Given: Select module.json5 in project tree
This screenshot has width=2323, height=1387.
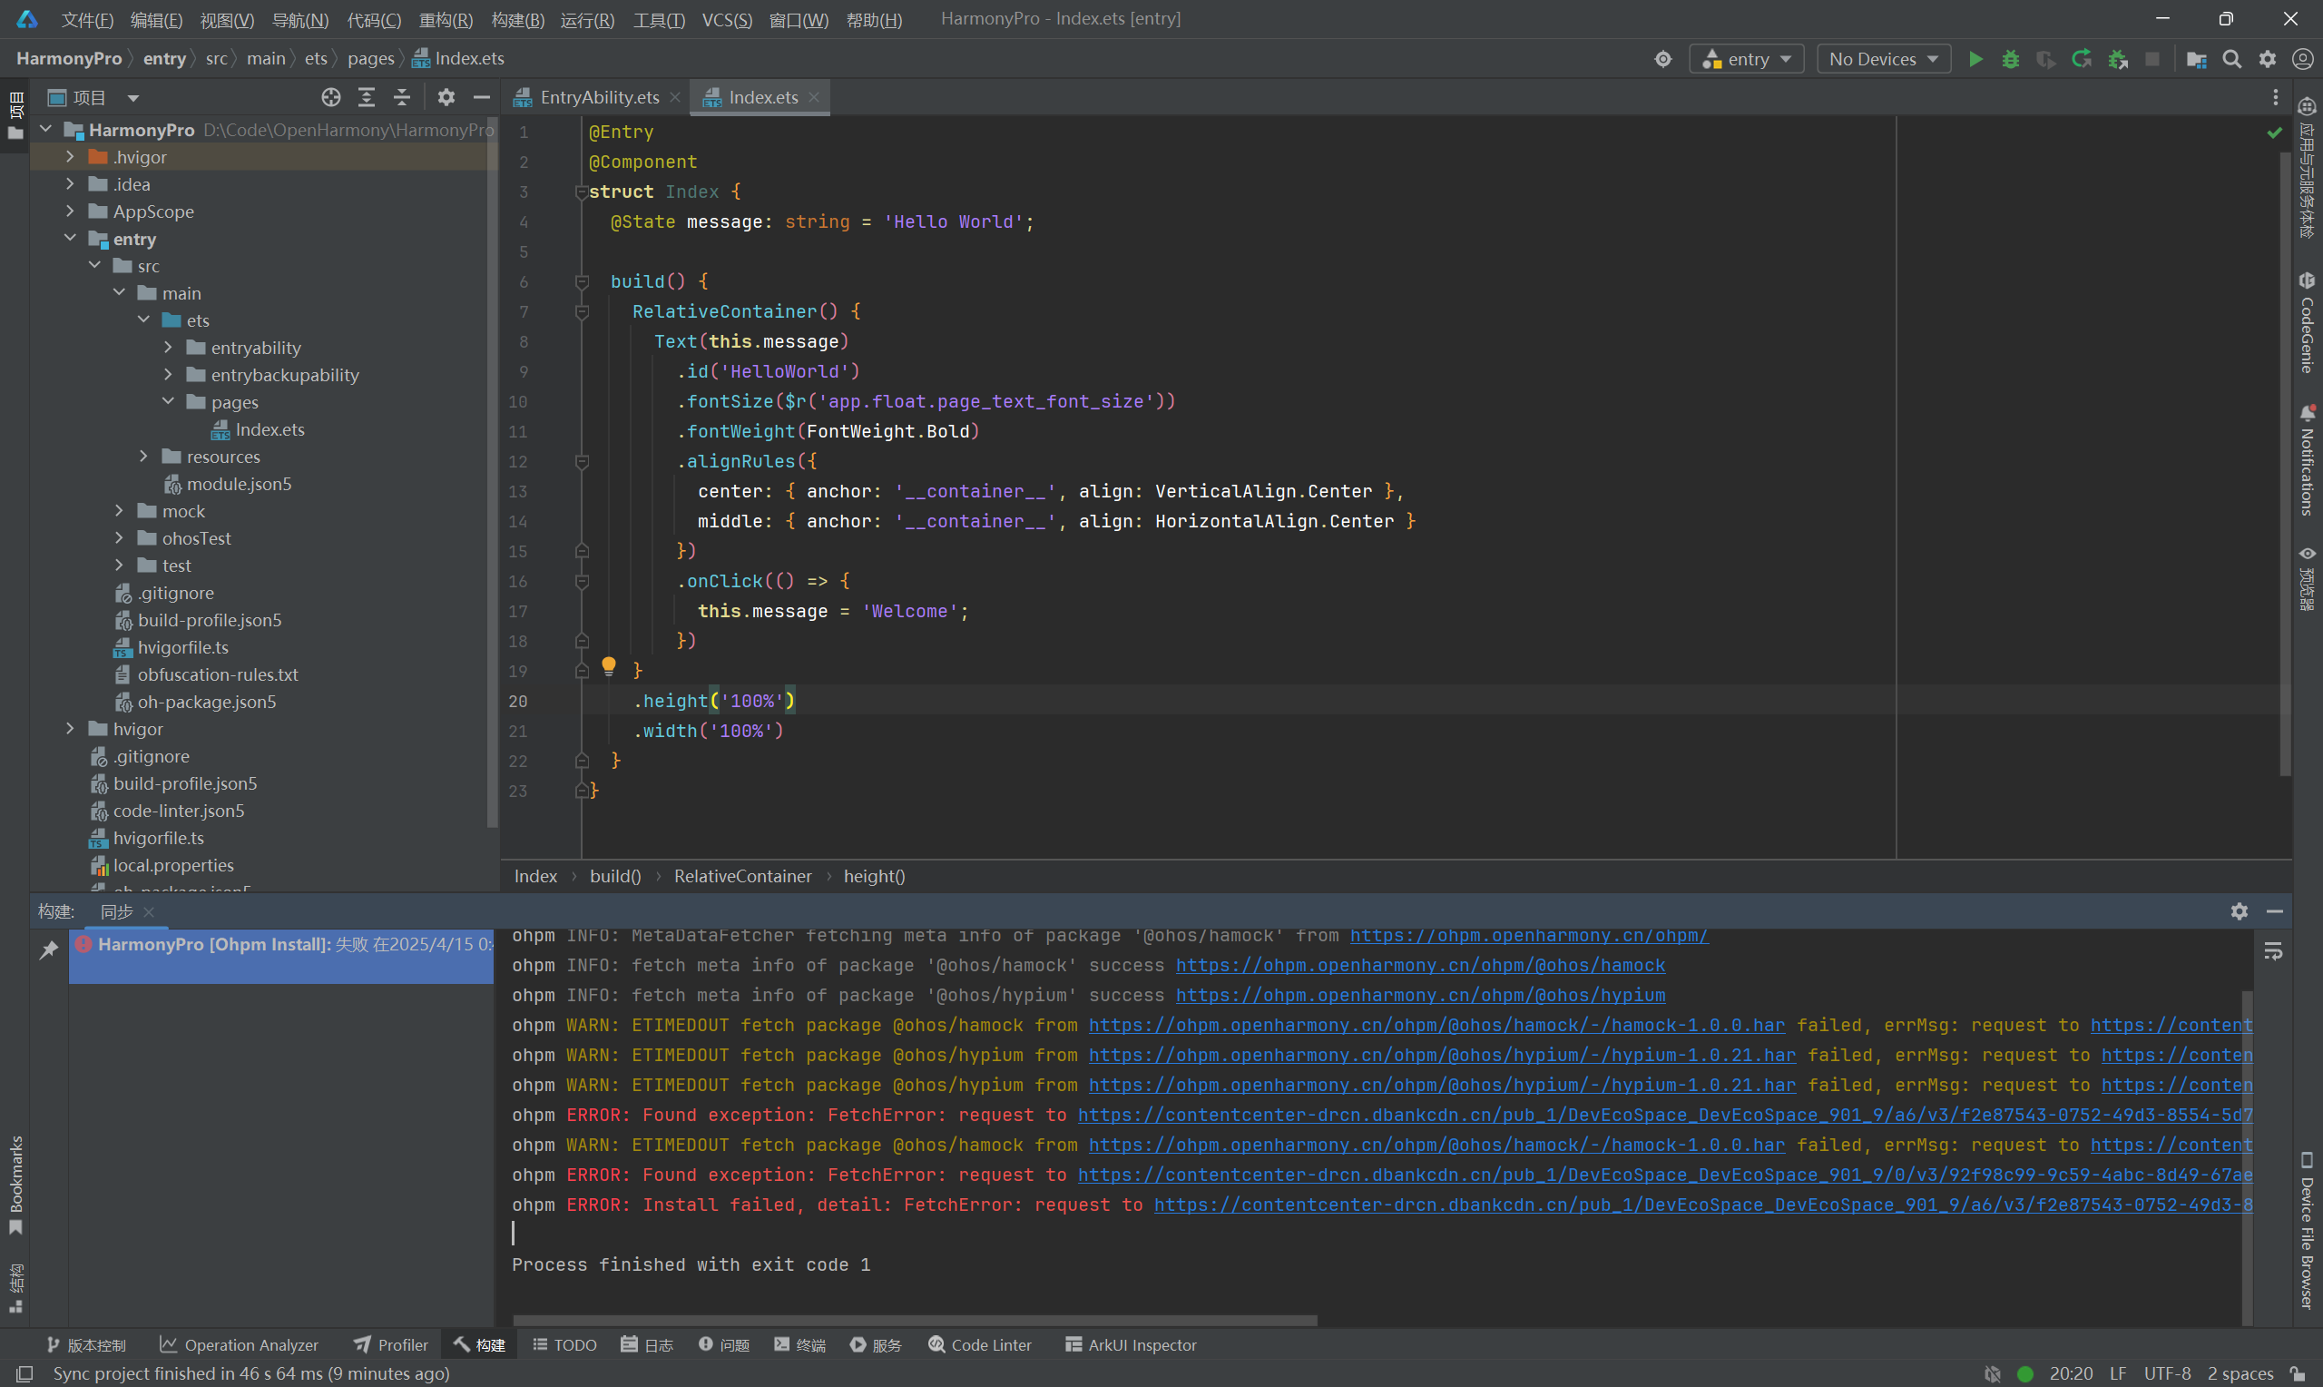Looking at the screenshot, I should click(x=240, y=483).
